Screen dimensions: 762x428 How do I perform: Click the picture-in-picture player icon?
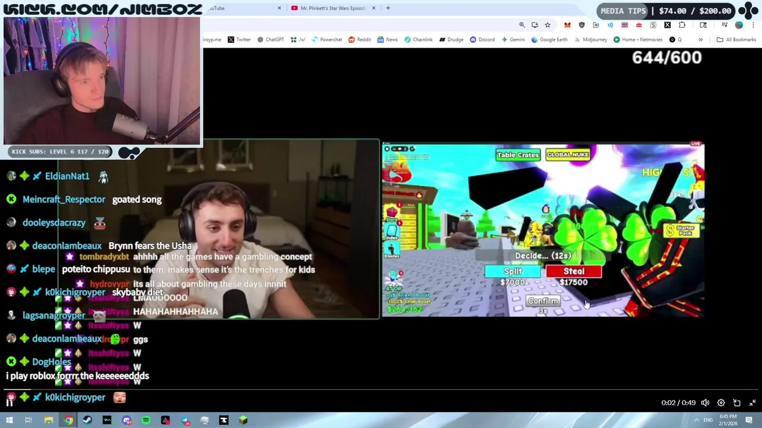pyautogui.click(x=737, y=402)
